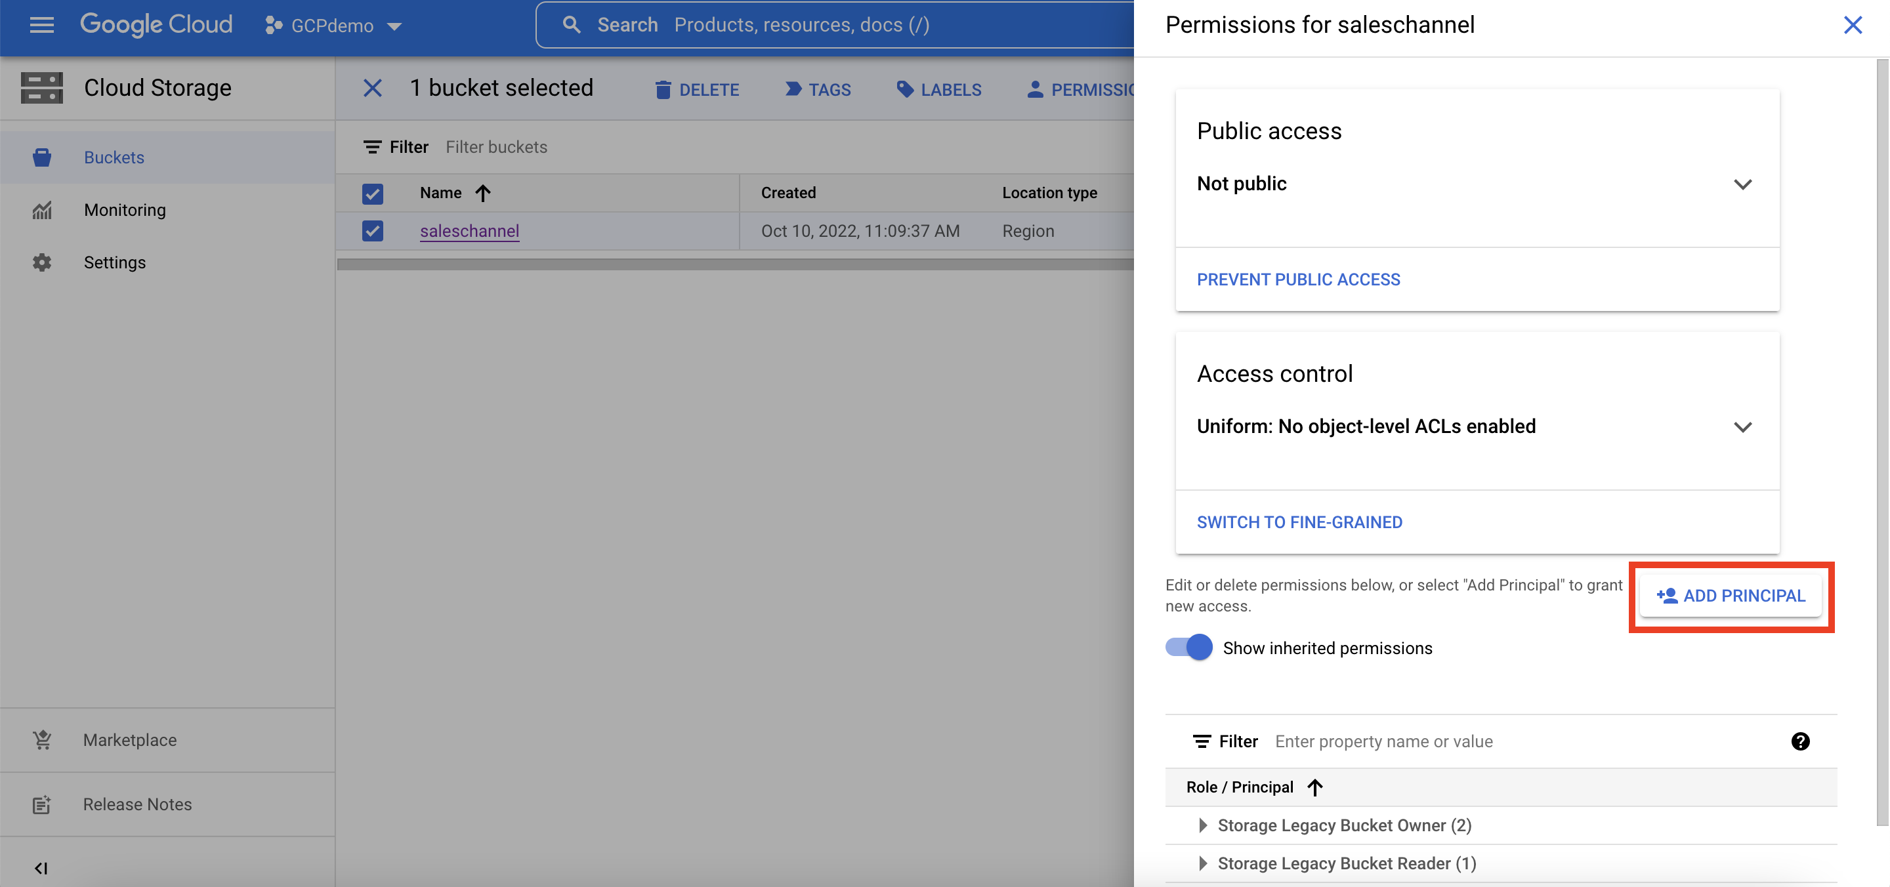Screen dimensions: 1890x887
Task: Click the Cloud Storage logo icon
Action: tap(42, 87)
